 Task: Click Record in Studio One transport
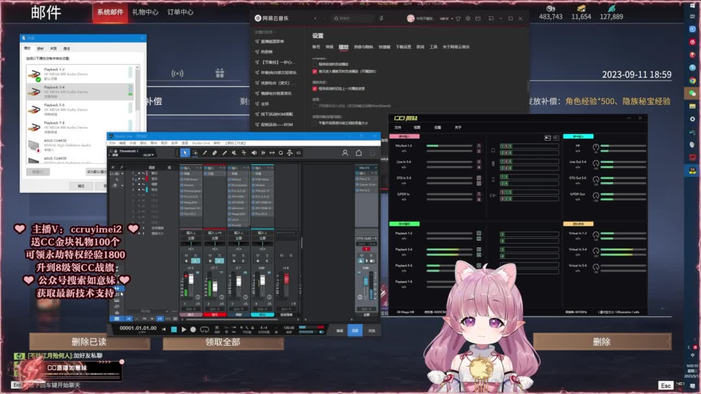pyautogui.click(x=193, y=329)
